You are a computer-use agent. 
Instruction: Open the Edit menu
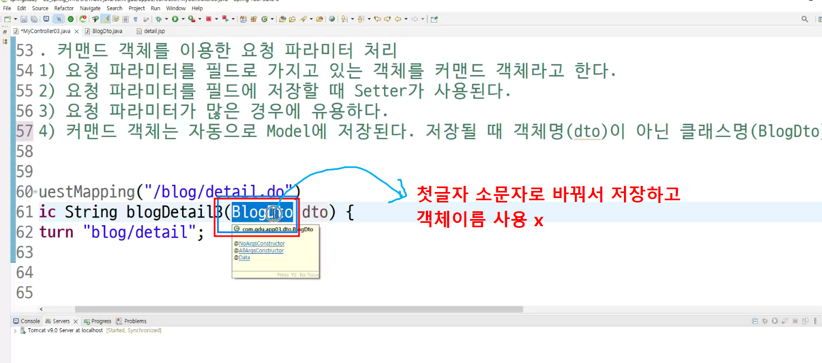coord(22,8)
